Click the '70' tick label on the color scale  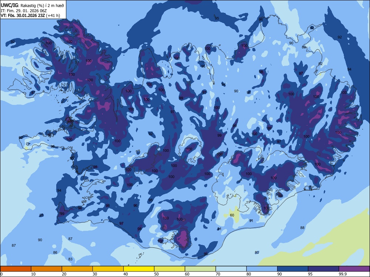click(218, 274)
